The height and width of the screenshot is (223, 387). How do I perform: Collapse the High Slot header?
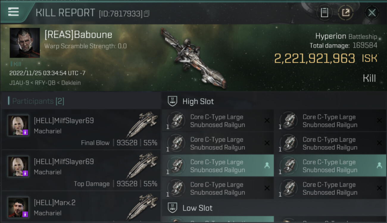click(x=274, y=101)
